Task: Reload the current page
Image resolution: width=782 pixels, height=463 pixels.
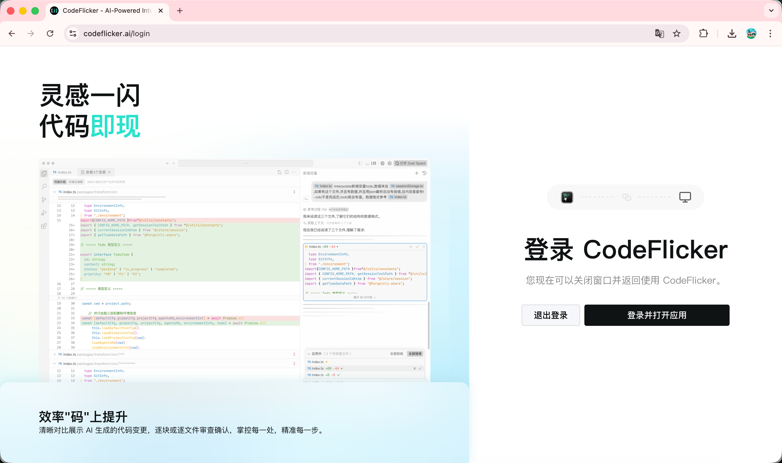Action: pos(50,33)
